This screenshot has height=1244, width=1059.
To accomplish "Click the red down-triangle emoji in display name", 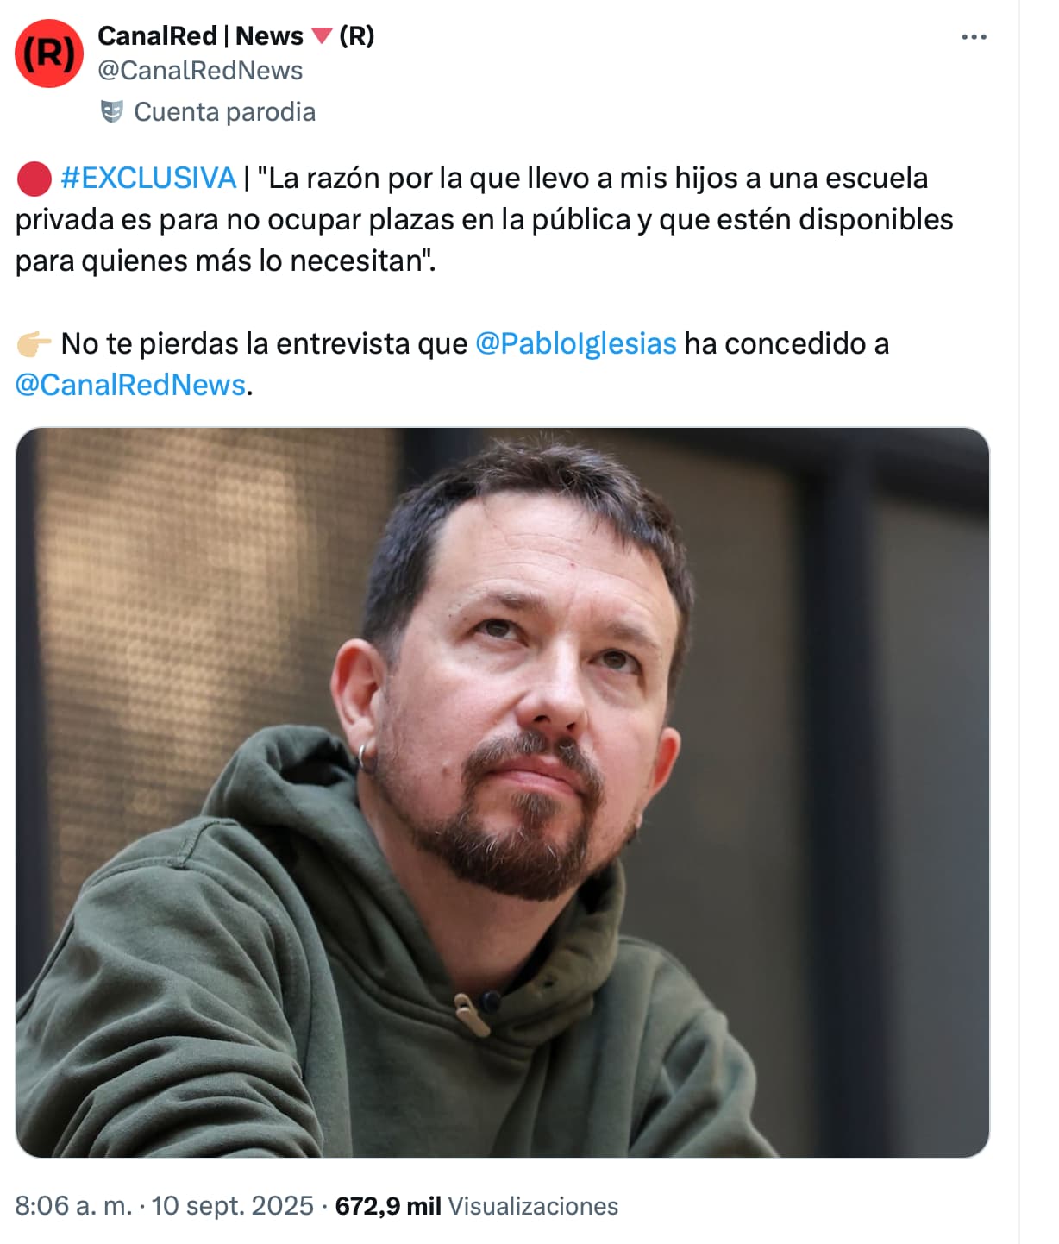I will pos(322,36).
